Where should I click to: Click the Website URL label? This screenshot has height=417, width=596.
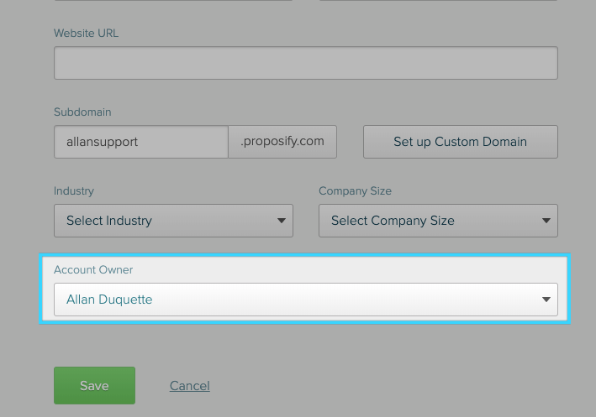point(86,33)
